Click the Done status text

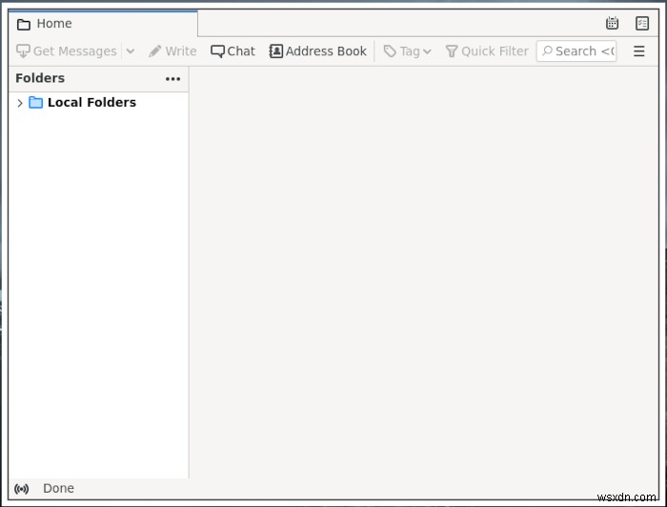pyautogui.click(x=58, y=488)
